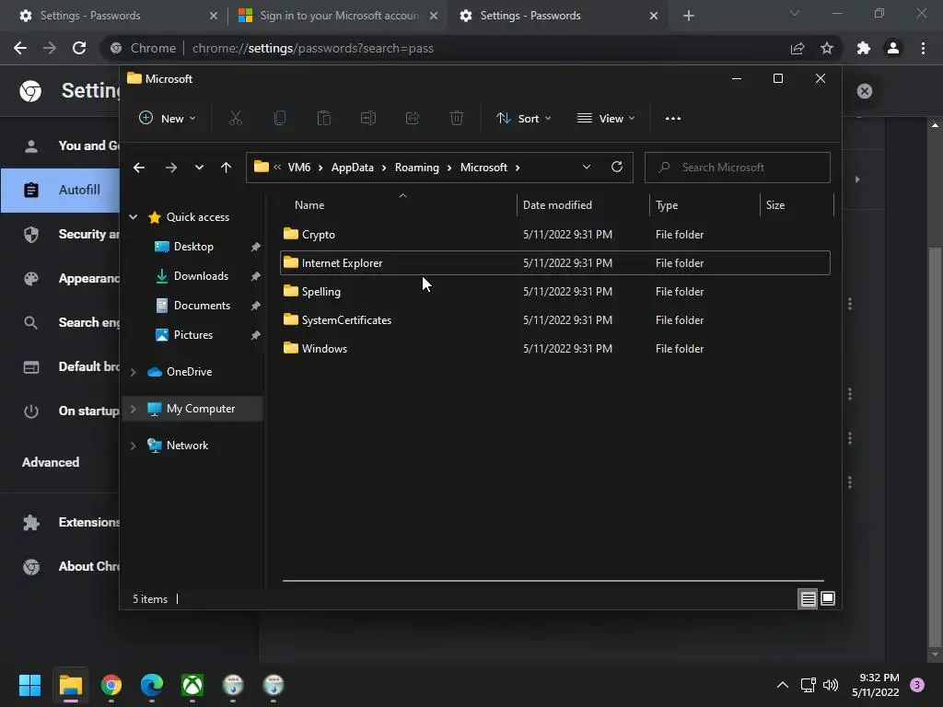Switch to the Sign in to Microsoft account tab

(337, 16)
